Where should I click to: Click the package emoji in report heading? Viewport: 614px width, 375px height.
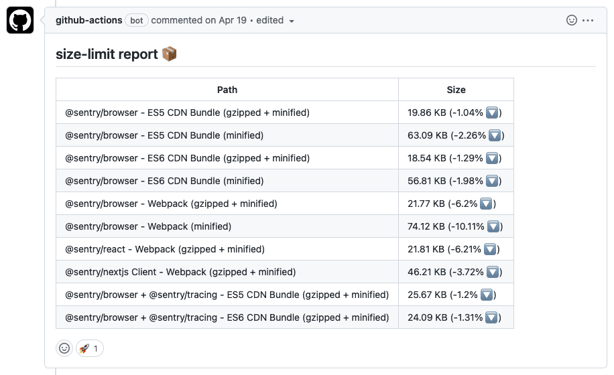(169, 54)
